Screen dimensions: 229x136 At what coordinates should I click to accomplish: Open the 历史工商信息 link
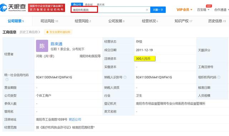pos(30,32)
